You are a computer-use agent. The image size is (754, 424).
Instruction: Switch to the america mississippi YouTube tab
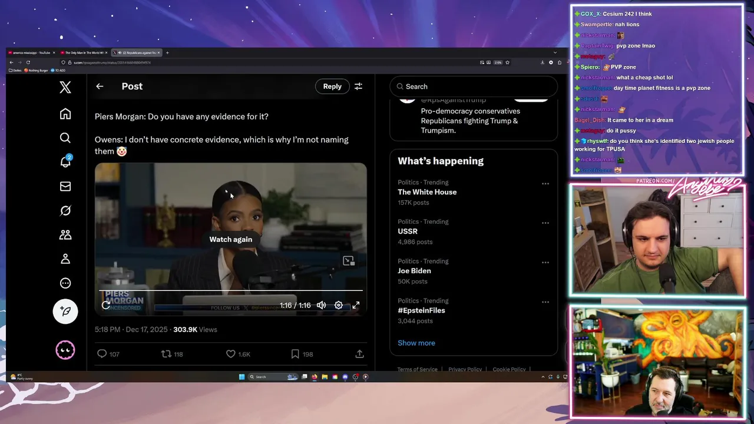click(32, 52)
